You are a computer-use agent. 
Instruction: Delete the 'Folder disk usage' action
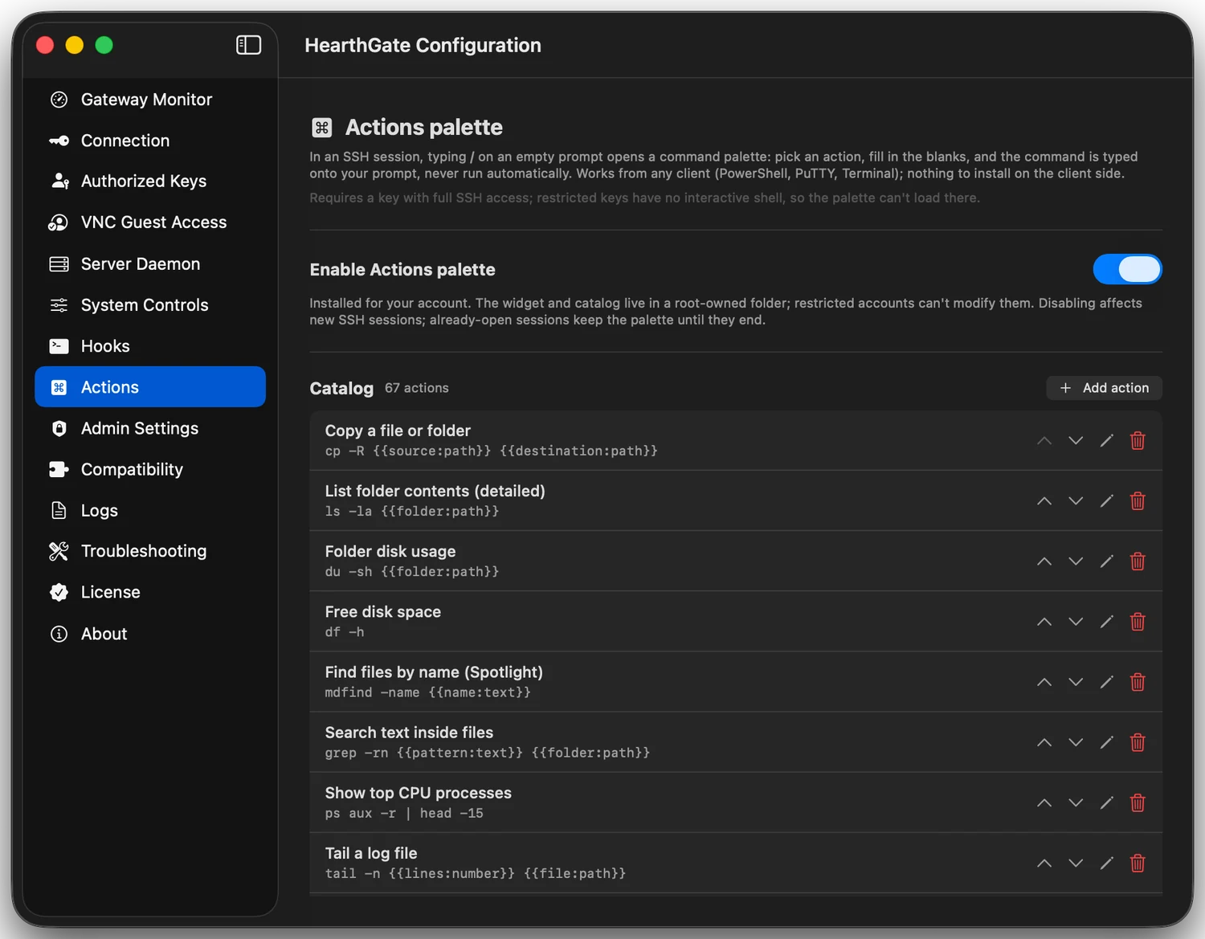(1138, 561)
